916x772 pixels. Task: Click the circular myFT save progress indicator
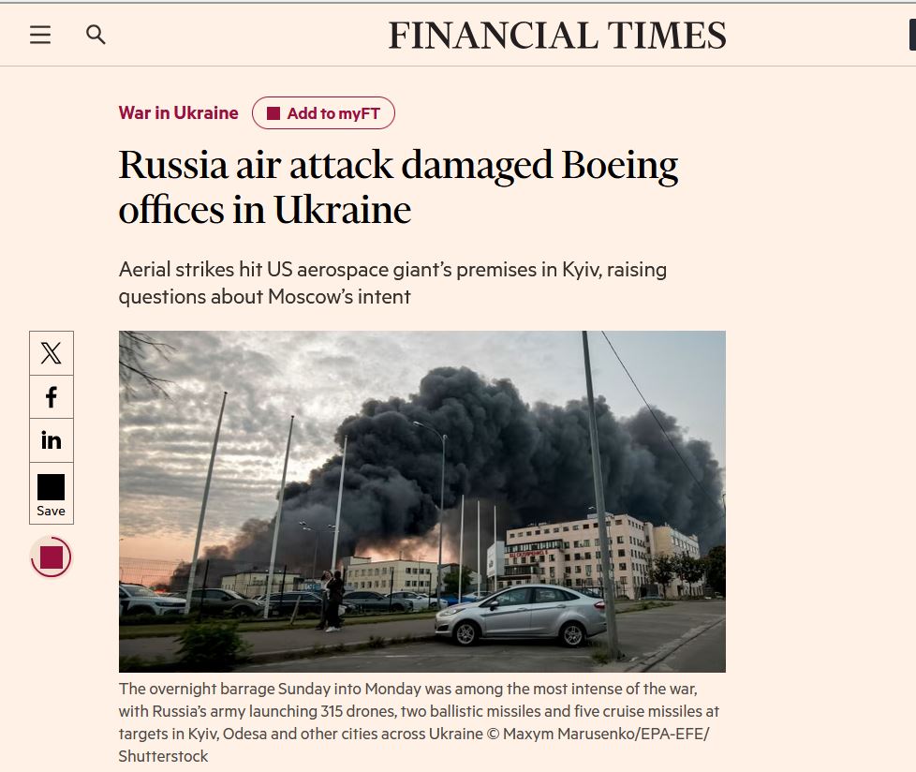pos(51,557)
